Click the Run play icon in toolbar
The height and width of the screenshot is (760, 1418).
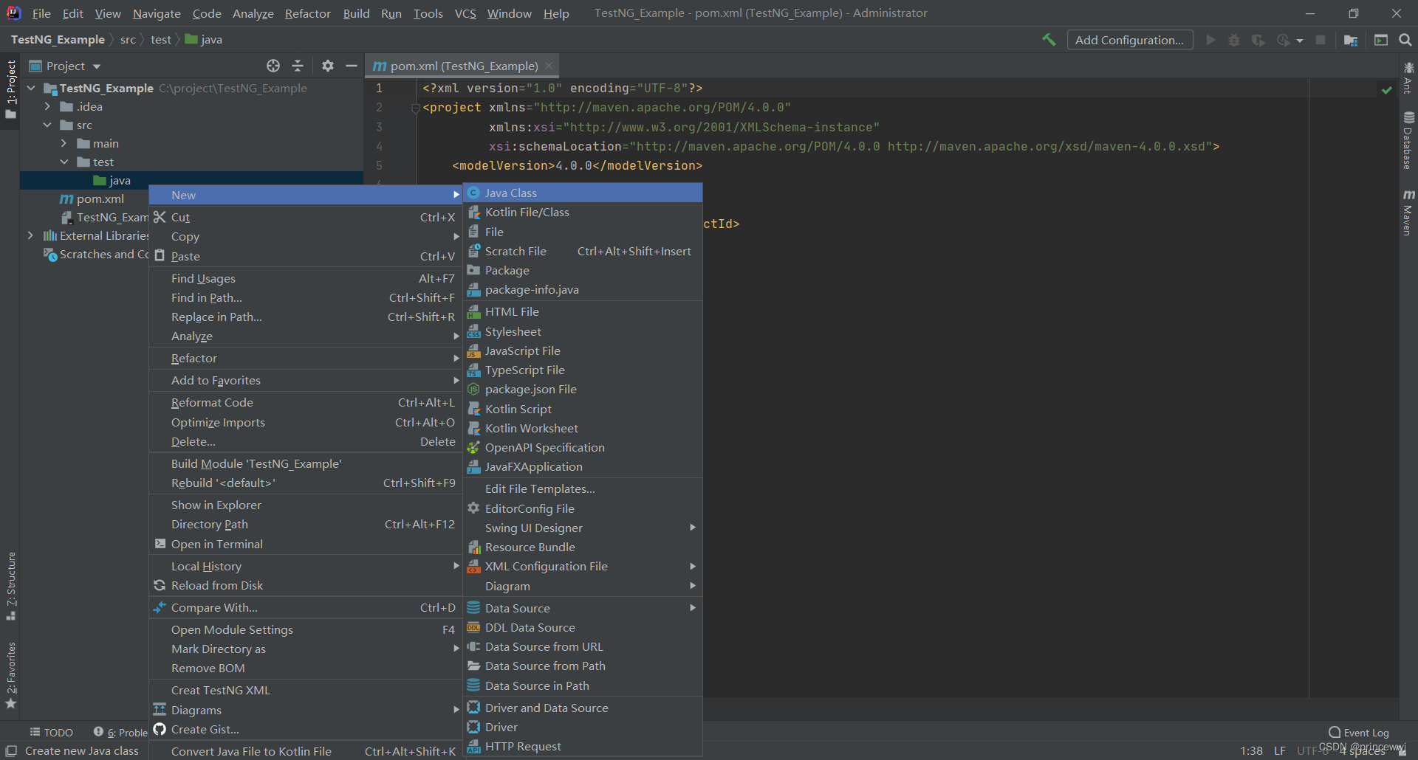tap(1210, 40)
